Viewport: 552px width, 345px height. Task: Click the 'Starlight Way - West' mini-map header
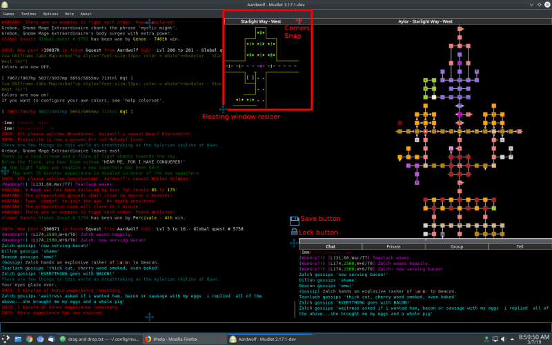(261, 21)
